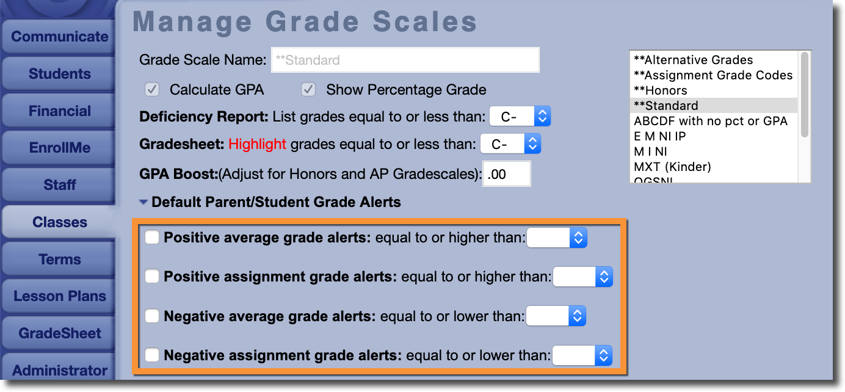Open the Deficiency Report grade dropdown
This screenshot has width=845, height=392.
[520, 116]
